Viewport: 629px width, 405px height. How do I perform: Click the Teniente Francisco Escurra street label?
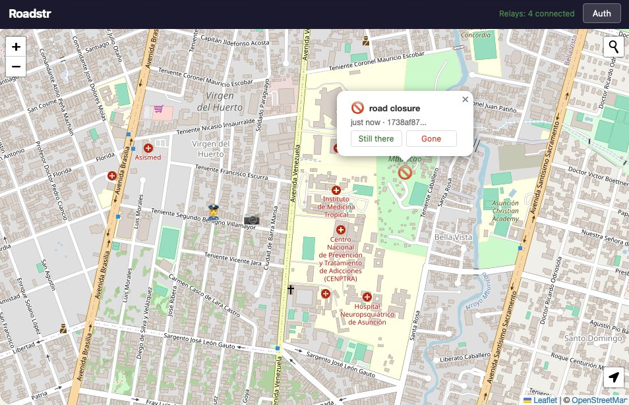(x=231, y=172)
